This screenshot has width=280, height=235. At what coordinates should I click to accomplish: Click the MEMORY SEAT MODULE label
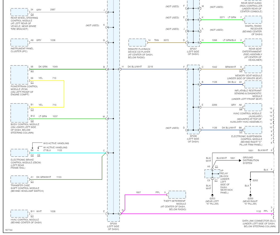(x=245, y=77)
